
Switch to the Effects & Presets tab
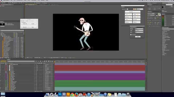[x=165, y=28]
